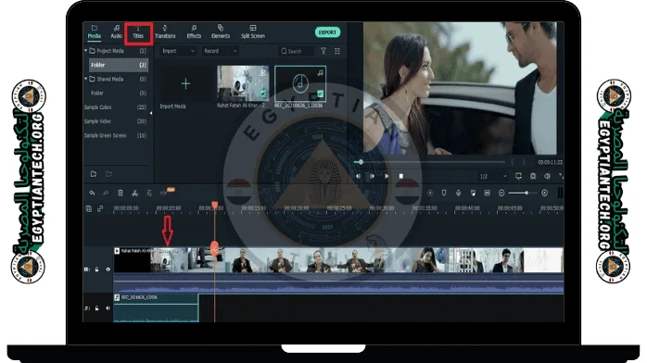Open the Record dropdown
The height and width of the screenshot is (363, 647).
(x=221, y=51)
